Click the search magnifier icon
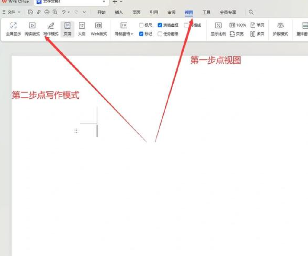 click(251, 12)
